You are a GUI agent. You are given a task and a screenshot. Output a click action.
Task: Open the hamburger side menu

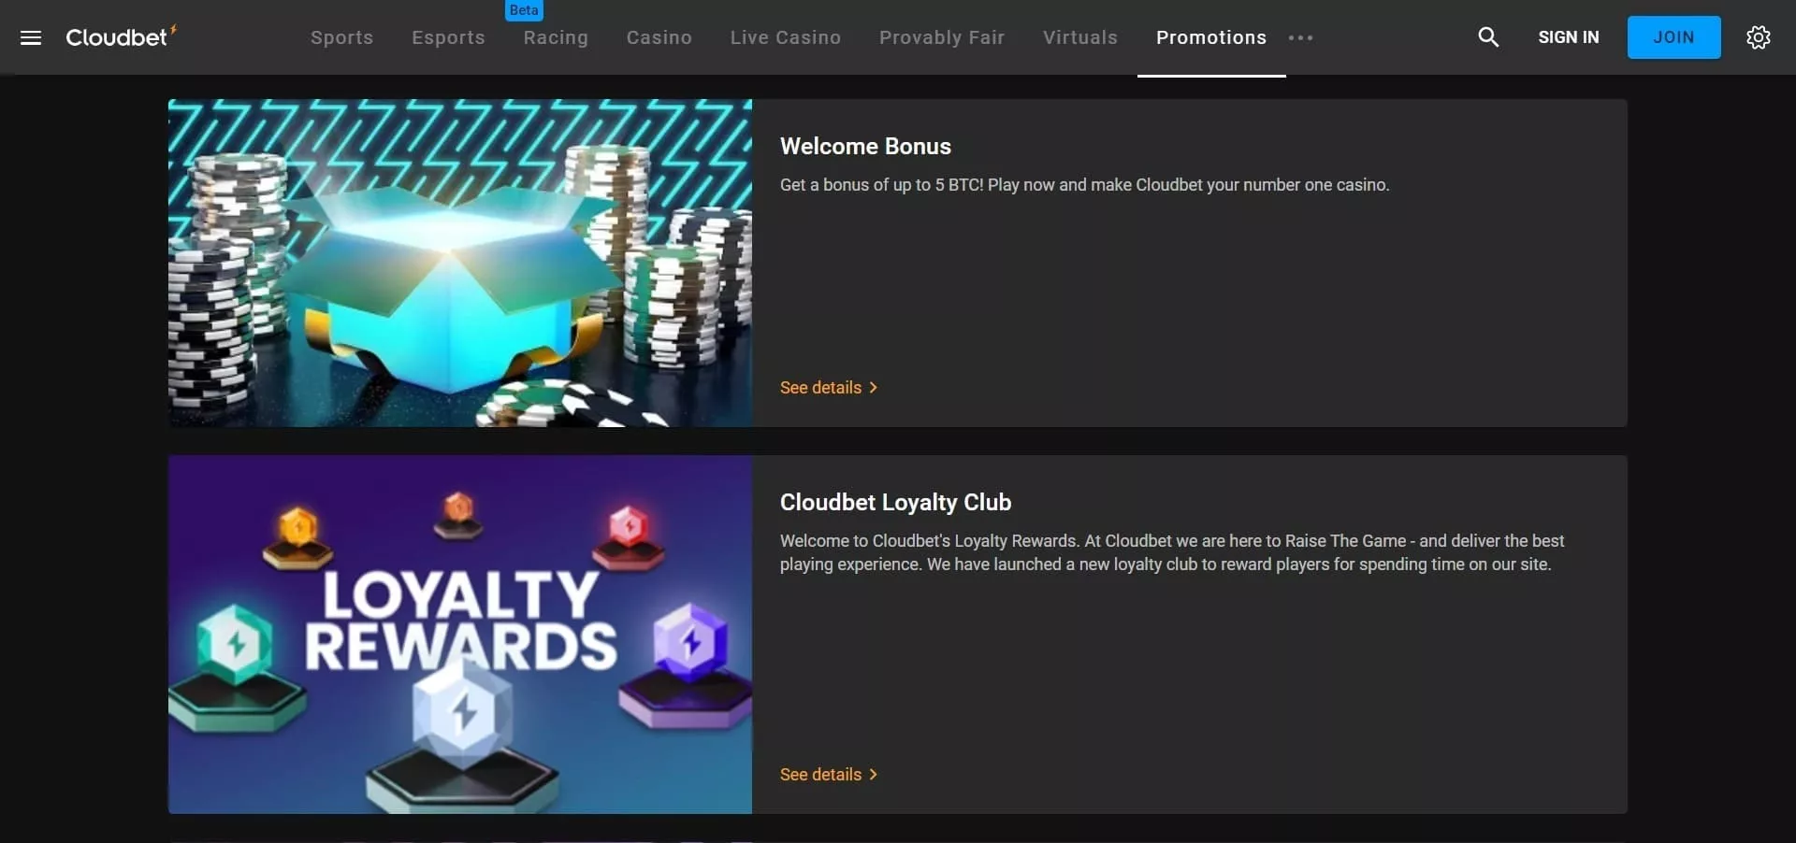coord(31,37)
